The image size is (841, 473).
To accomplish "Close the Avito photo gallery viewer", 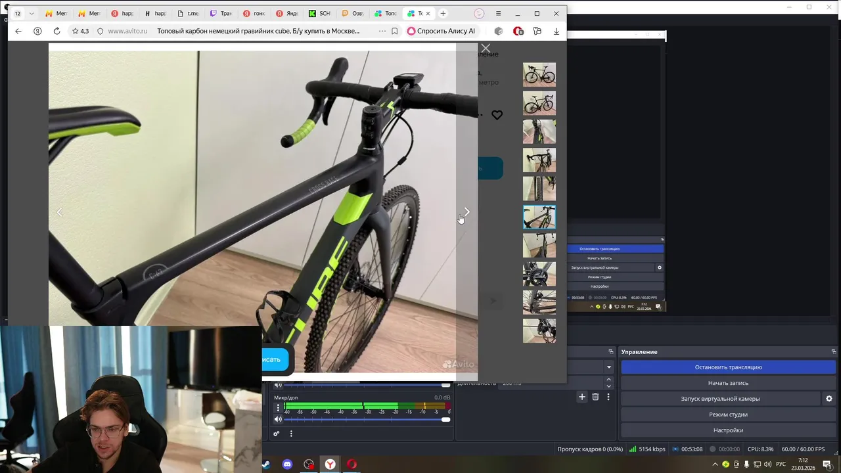I will pos(486,49).
